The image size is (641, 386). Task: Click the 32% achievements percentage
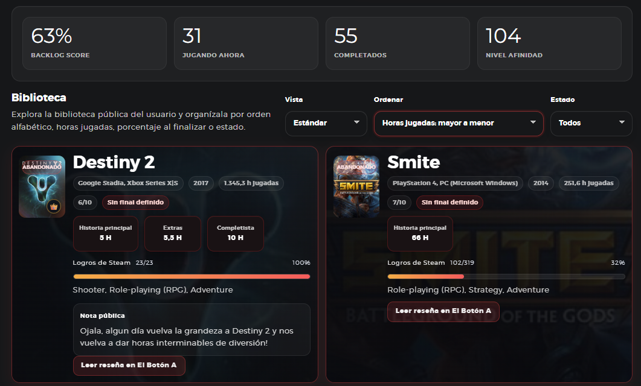point(617,263)
